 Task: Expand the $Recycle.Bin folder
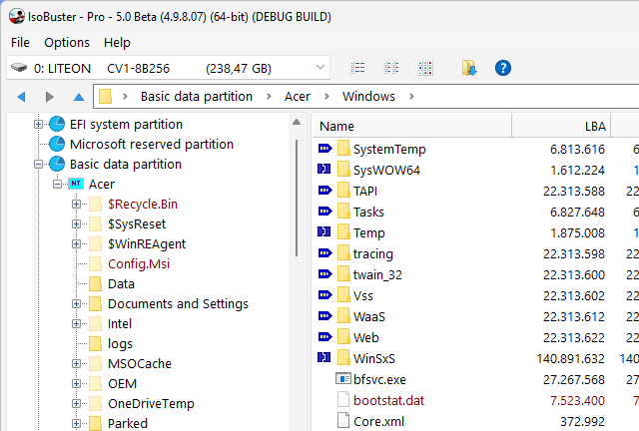pyautogui.click(x=76, y=205)
